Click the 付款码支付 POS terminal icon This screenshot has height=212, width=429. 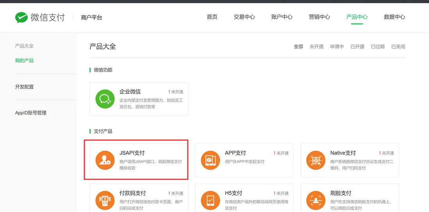click(x=105, y=201)
